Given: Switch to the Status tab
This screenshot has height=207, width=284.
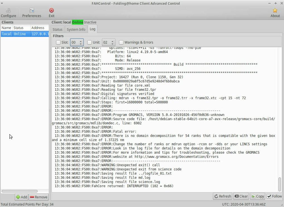Looking at the screenshot, I should (57, 29).
